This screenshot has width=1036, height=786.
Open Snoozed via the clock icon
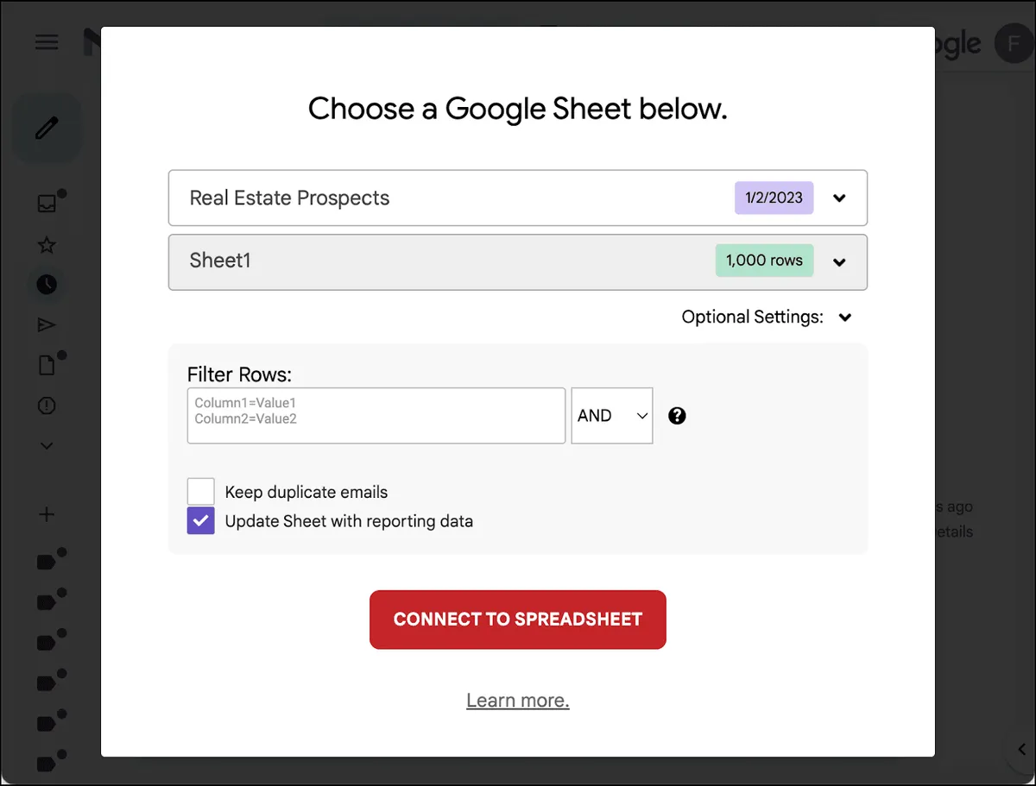[x=47, y=284]
